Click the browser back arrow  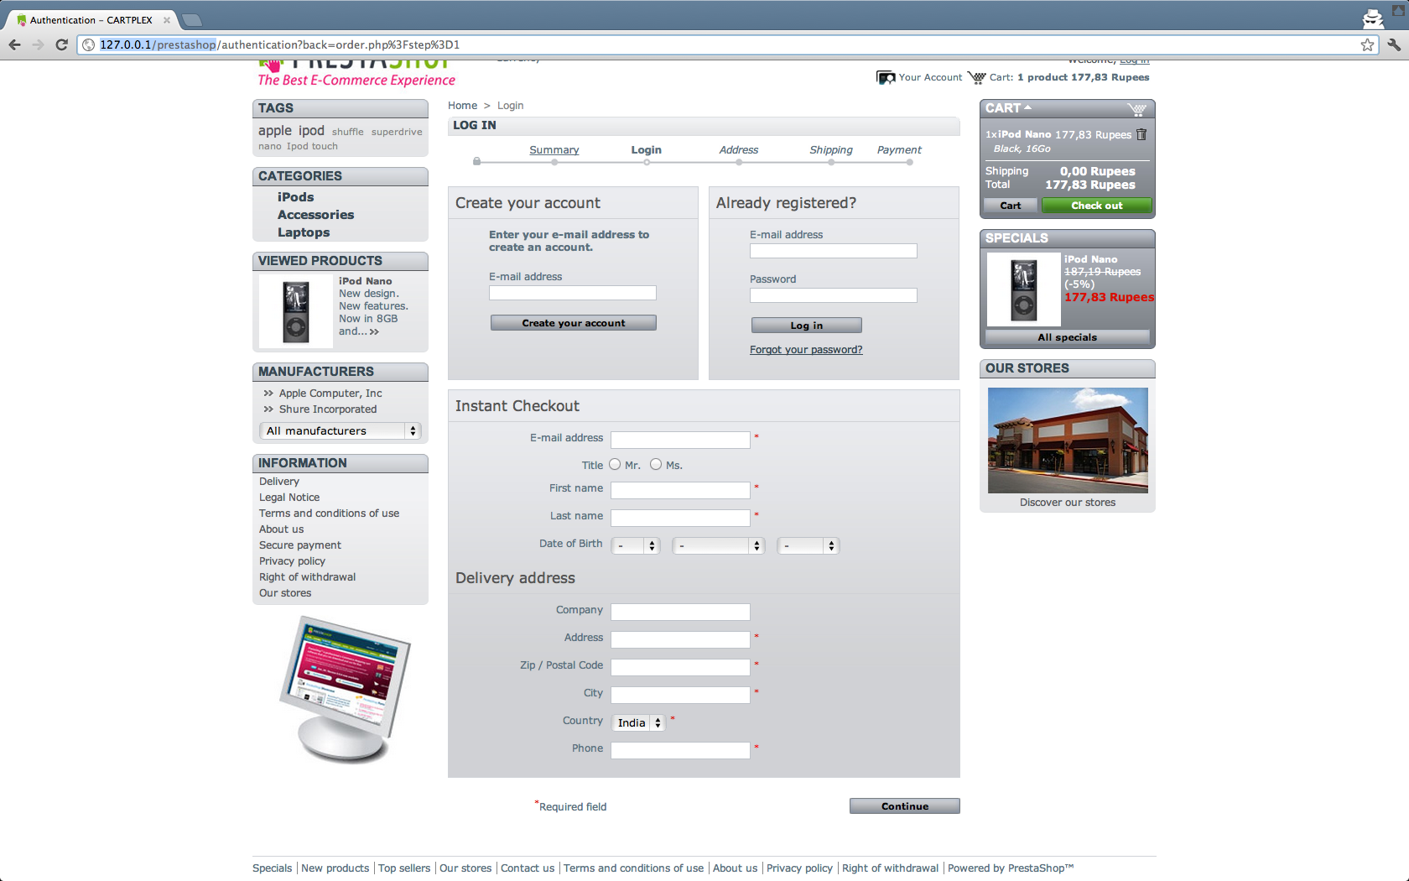tap(14, 44)
